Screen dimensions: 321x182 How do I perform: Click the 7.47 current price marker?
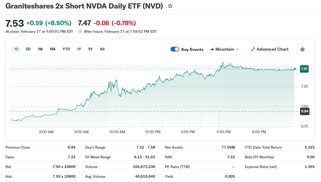click(x=304, y=69)
